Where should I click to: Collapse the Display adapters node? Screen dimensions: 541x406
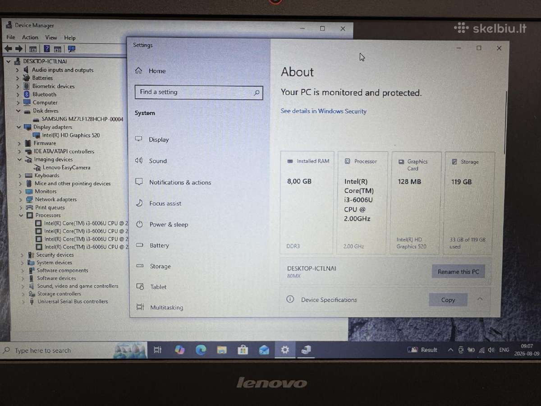[x=18, y=127]
